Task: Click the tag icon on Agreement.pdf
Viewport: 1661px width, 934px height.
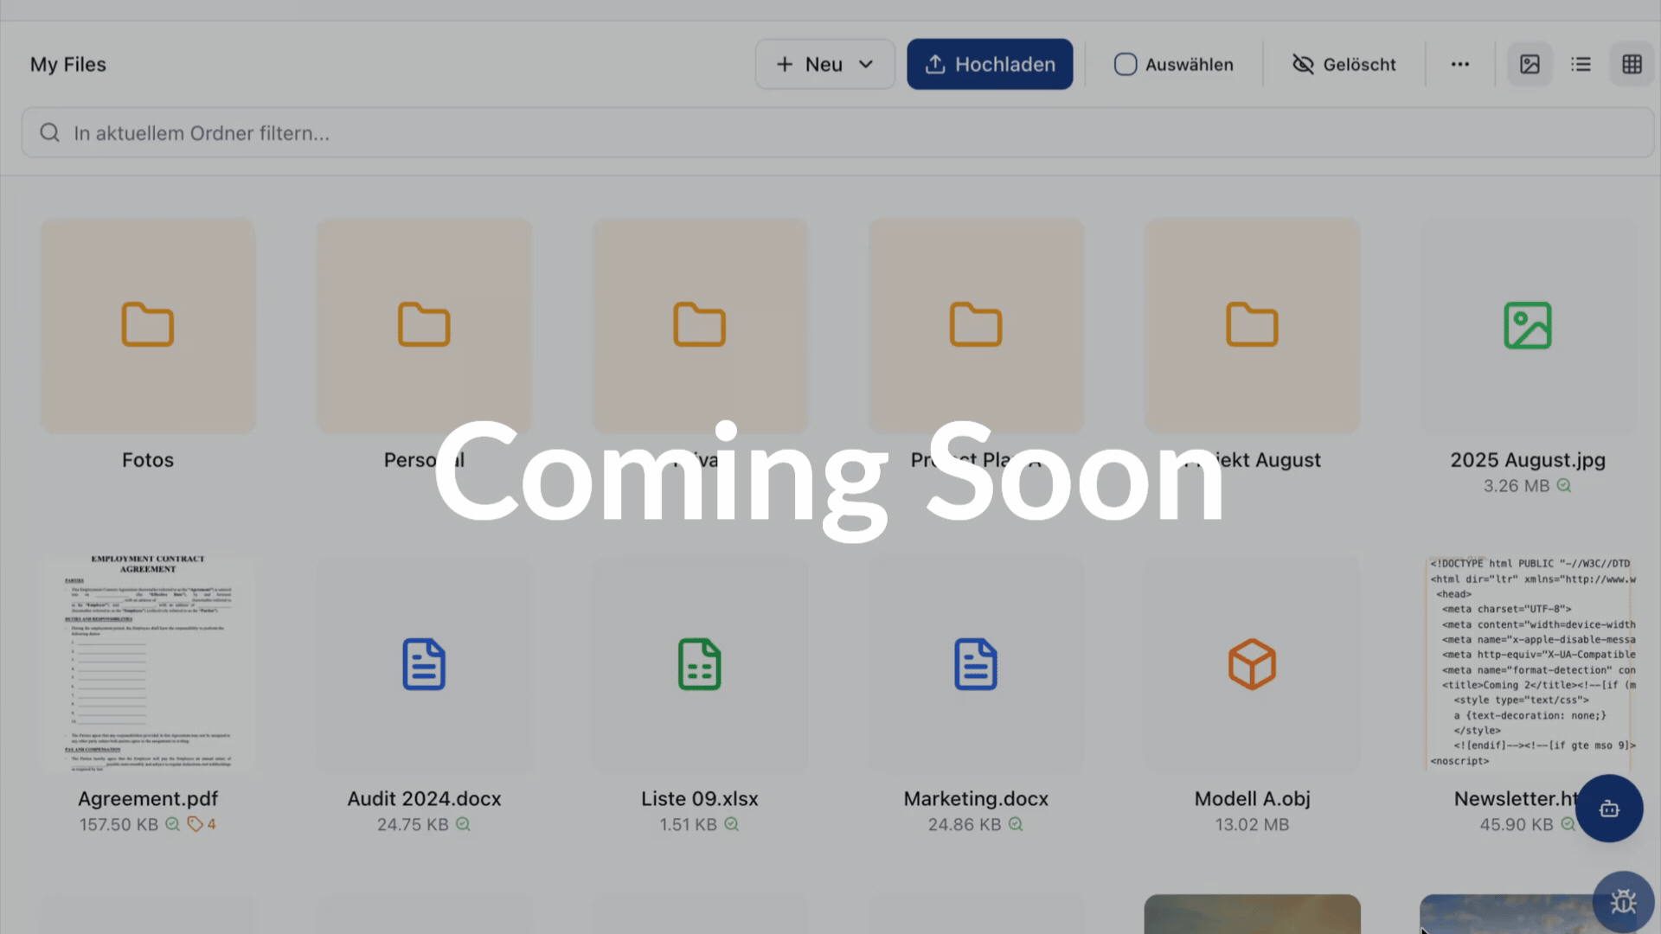Action: coord(195,824)
